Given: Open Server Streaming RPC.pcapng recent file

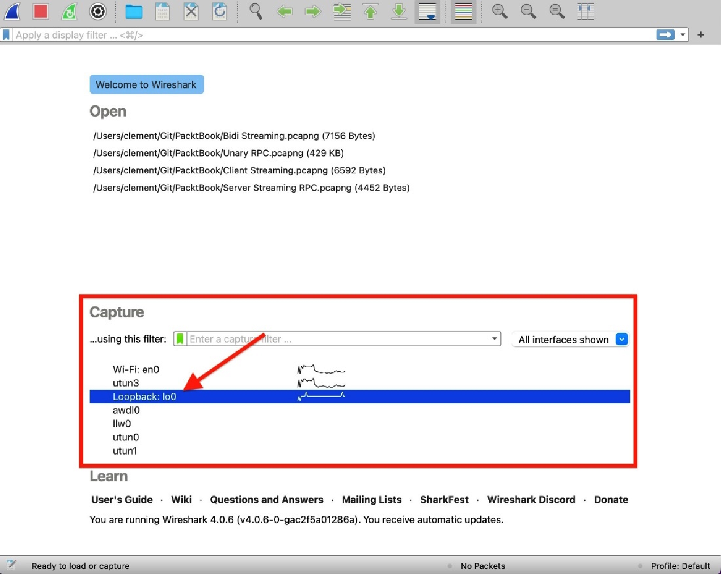Looking at the screenshot, I should 251,187.
